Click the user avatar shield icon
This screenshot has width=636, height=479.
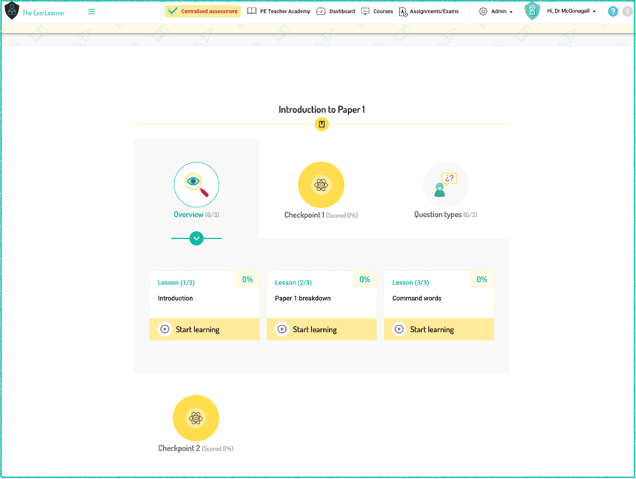click(532, 10)
